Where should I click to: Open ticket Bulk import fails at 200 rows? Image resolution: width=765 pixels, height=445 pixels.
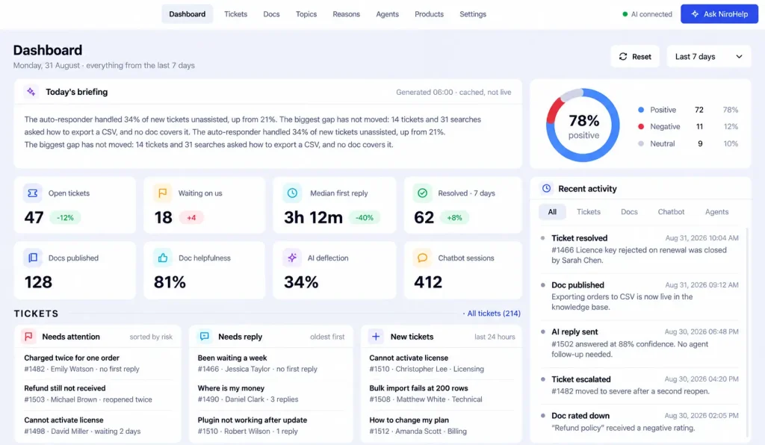pos(442,393)
